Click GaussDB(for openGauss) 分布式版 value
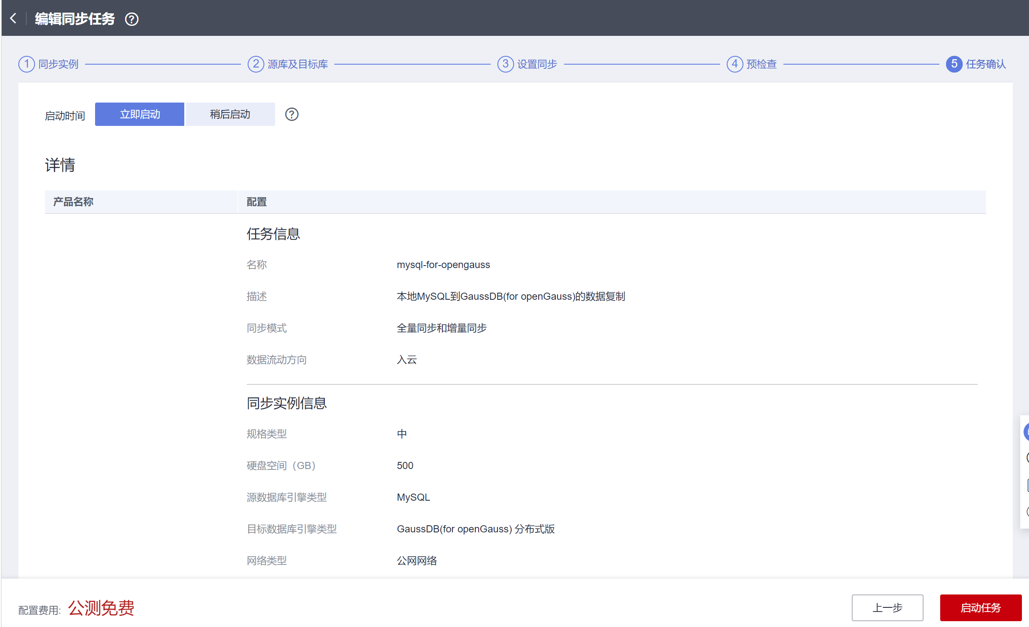Viewport: 1029px width, 627px height. tap(476, 529)
